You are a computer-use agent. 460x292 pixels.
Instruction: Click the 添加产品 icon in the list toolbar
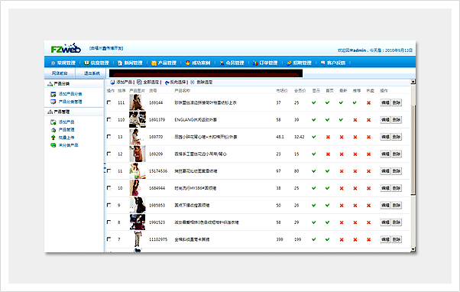tap(112, 82)
